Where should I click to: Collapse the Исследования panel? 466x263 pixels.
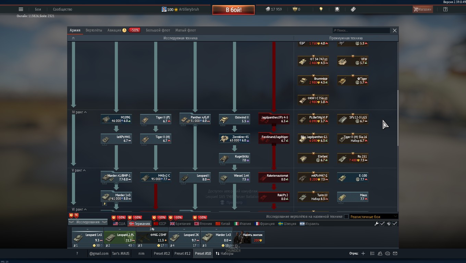click(x=88, y=222)
